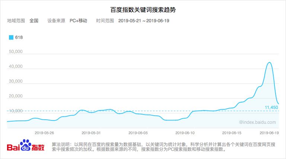Image resolution: width=286 pixels, height=159 pixels.
Task: Click the 设备来源 label
Action: pos(56,21)
